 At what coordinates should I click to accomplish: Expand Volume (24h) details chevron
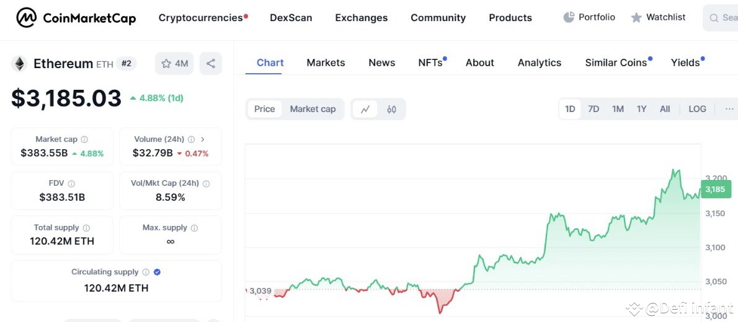click(203, 139)
